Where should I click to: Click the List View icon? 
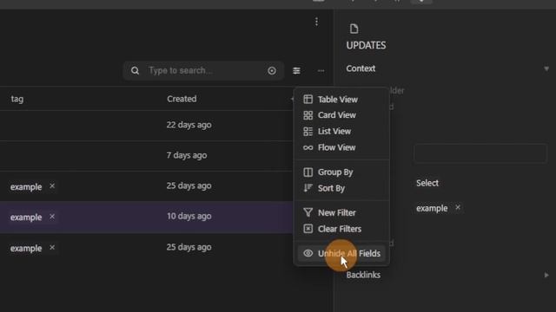pyautogui.click(x=308, y=131)
